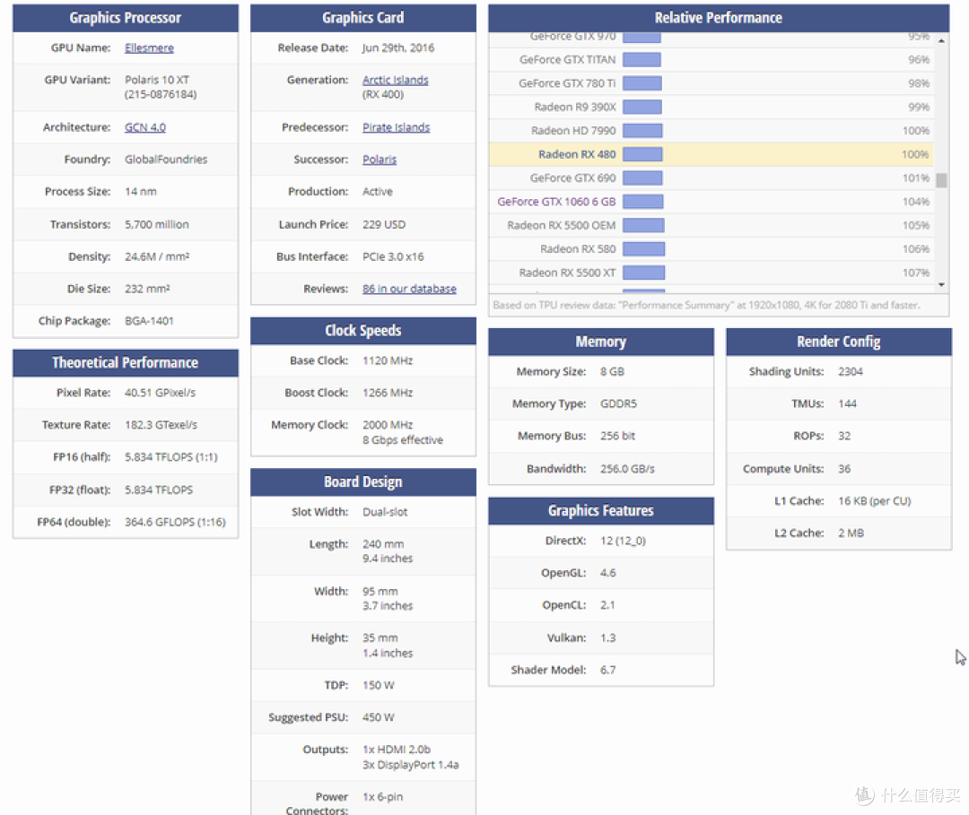Open the 86 in our database reviews link
This screenshot has width=969, height=815.
click(409, 289)
